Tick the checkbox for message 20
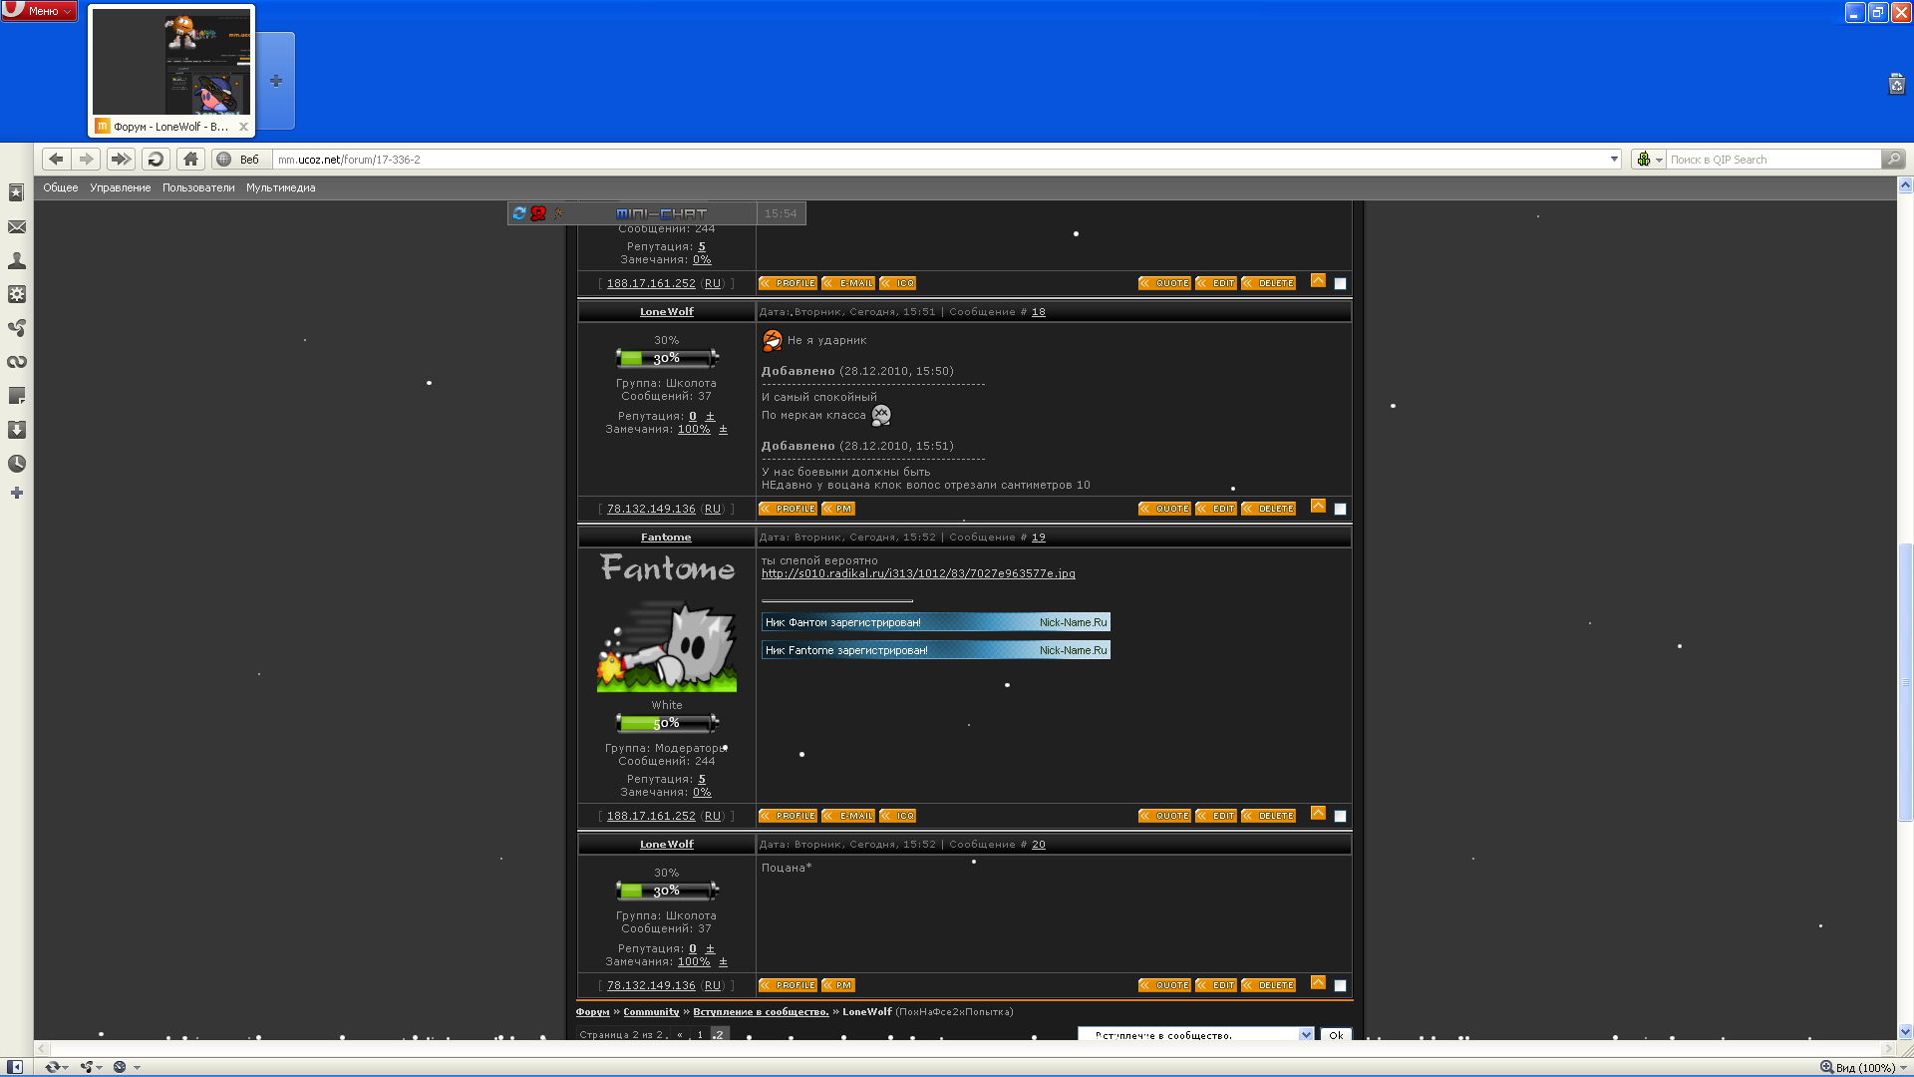The height and width of the screenshot is (1077, 1914). 1340,986
